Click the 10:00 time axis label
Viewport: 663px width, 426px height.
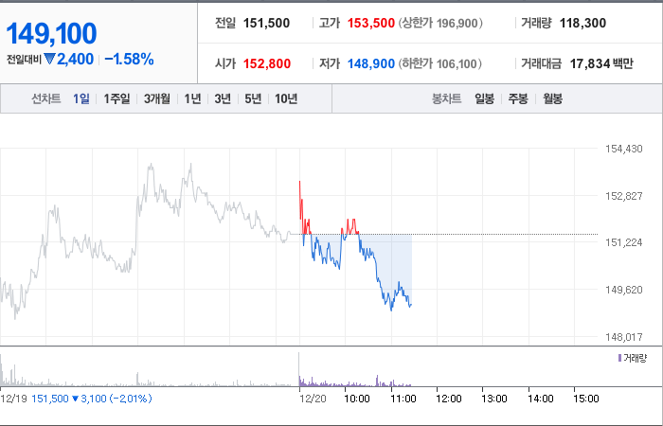pos(357,399)
